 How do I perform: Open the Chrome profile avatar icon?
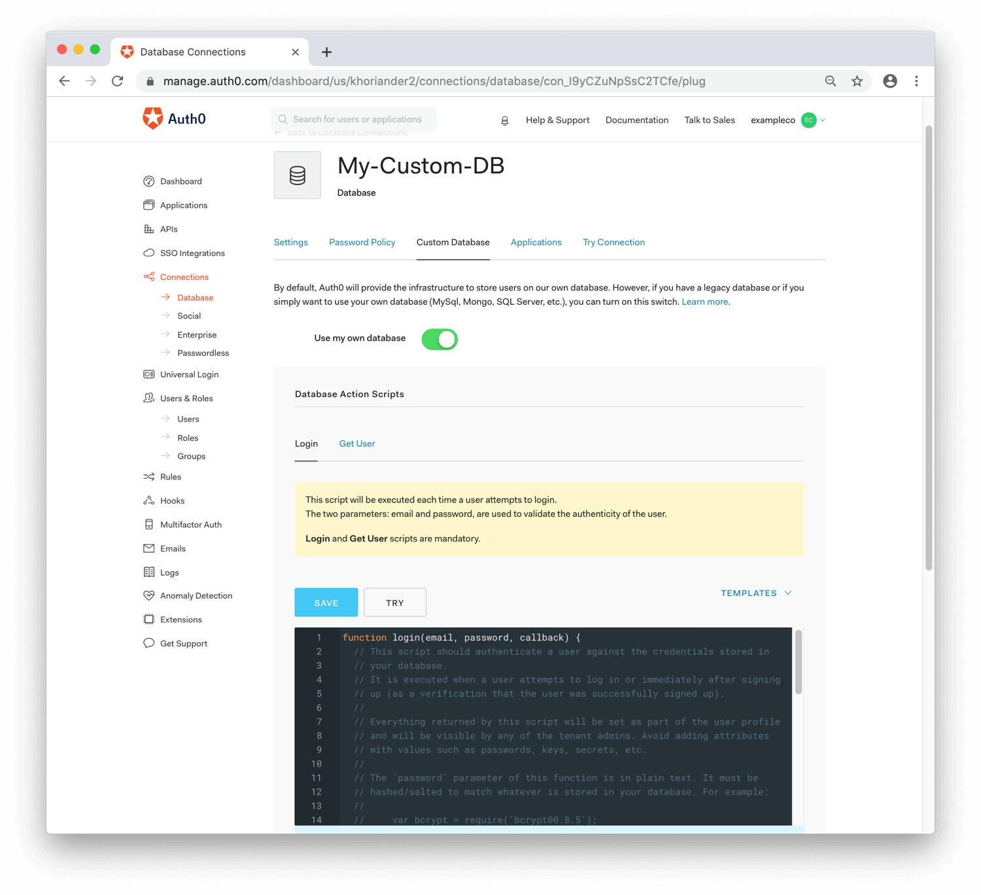[890, 81]
